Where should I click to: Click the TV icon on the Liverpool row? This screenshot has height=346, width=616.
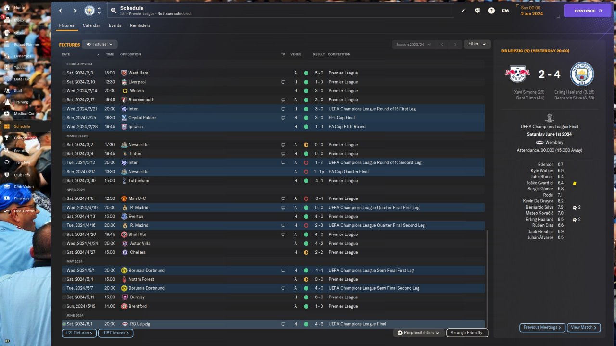point(283,82)
